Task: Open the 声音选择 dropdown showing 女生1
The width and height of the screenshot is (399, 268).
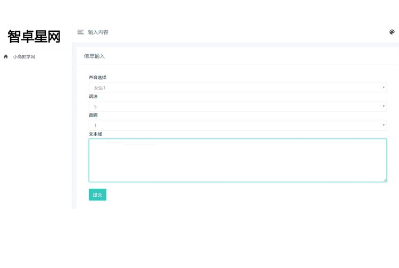Action: (234, 88)
